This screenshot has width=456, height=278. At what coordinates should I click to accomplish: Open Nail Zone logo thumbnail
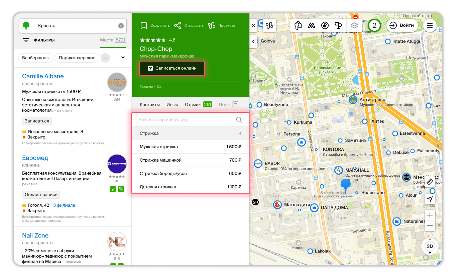click(117, 242)
